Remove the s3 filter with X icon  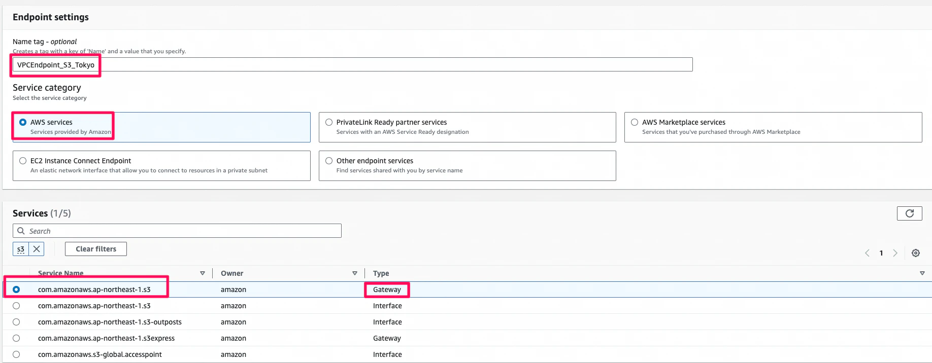(x=37, y=249)
